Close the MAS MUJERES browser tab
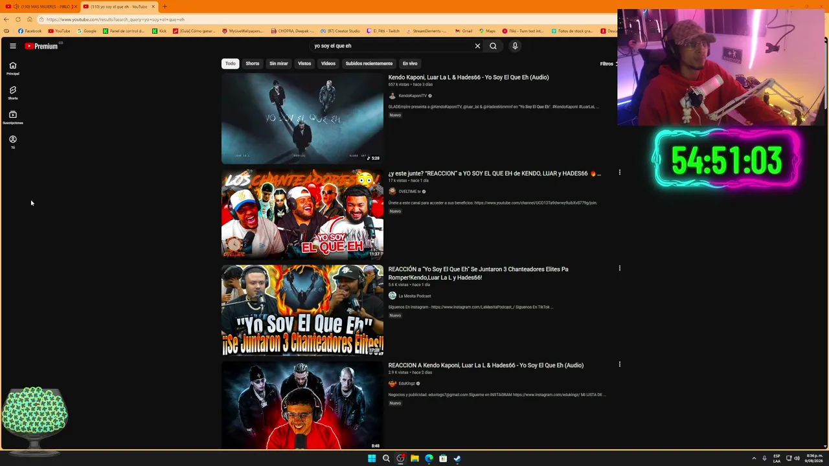Screen dimensions: 829x466 [75, 6]
